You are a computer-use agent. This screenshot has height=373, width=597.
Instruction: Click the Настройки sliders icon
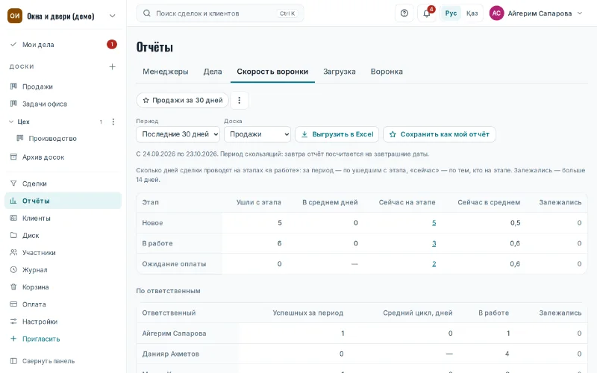[13, 322]
